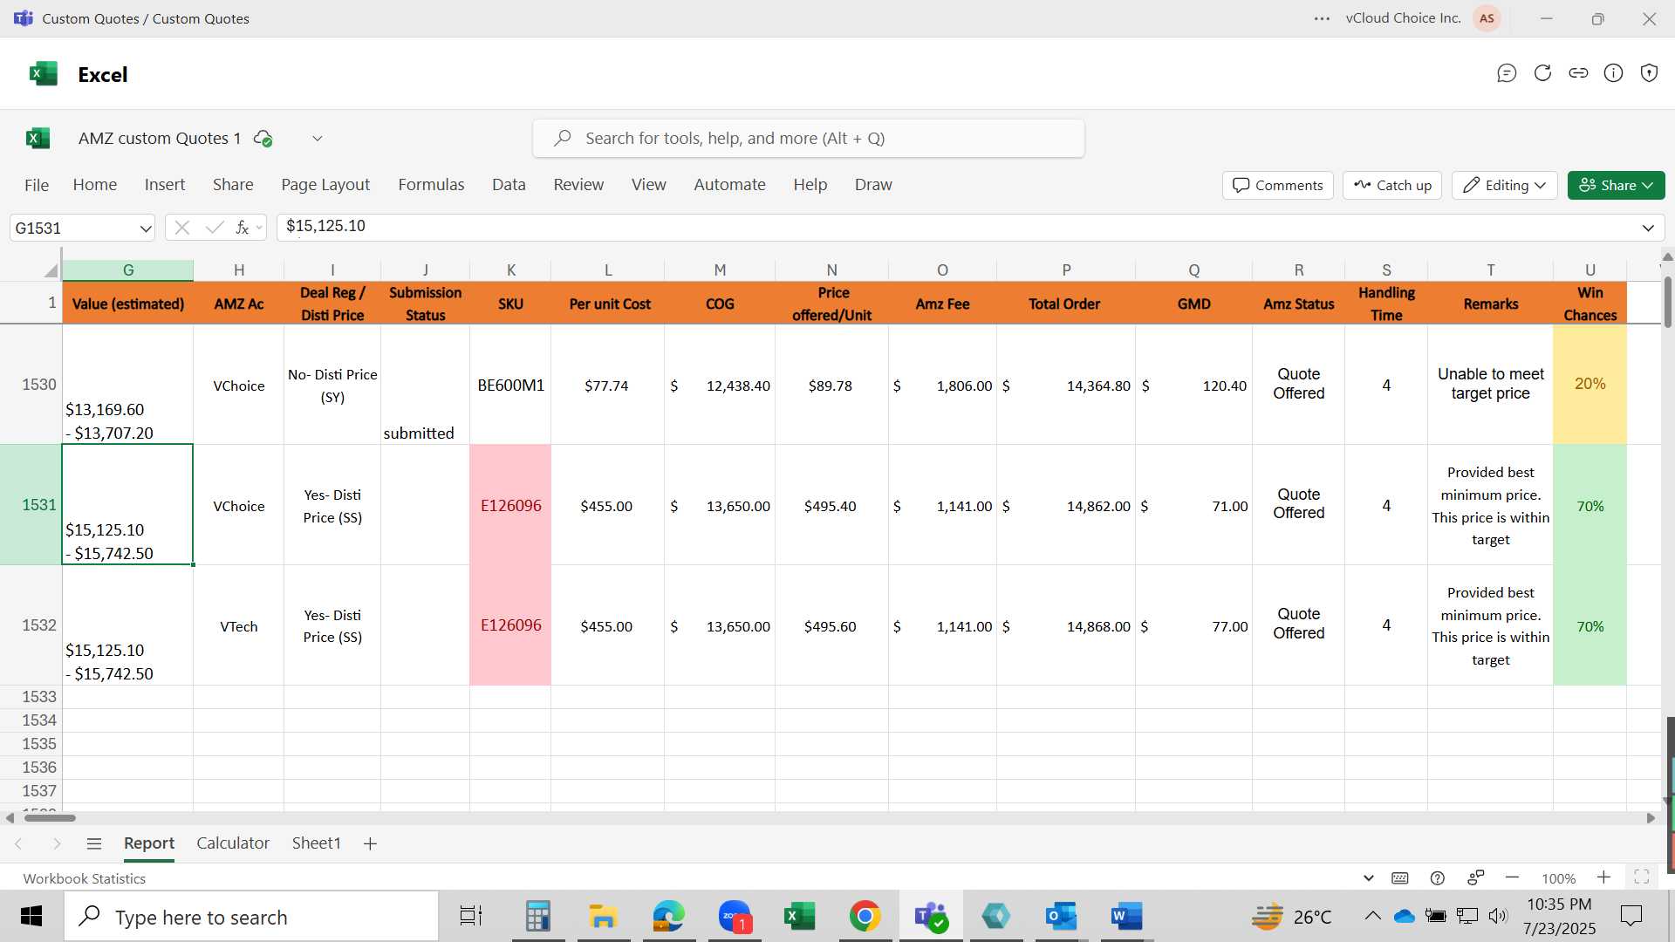The width and height of the screenshot is (1675, 942).
Task: Click the keyboard icon in status bar
Action: pyautogui.click(x=1400, y=878)
